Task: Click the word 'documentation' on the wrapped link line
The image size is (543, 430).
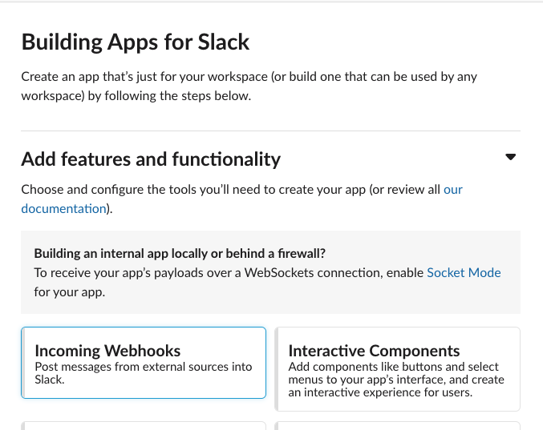Action: pyautogui.click(x=63, y=209)
